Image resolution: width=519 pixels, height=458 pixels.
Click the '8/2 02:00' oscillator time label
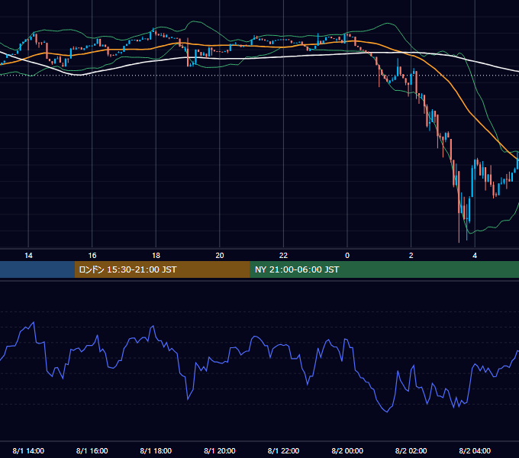point(411,450)
